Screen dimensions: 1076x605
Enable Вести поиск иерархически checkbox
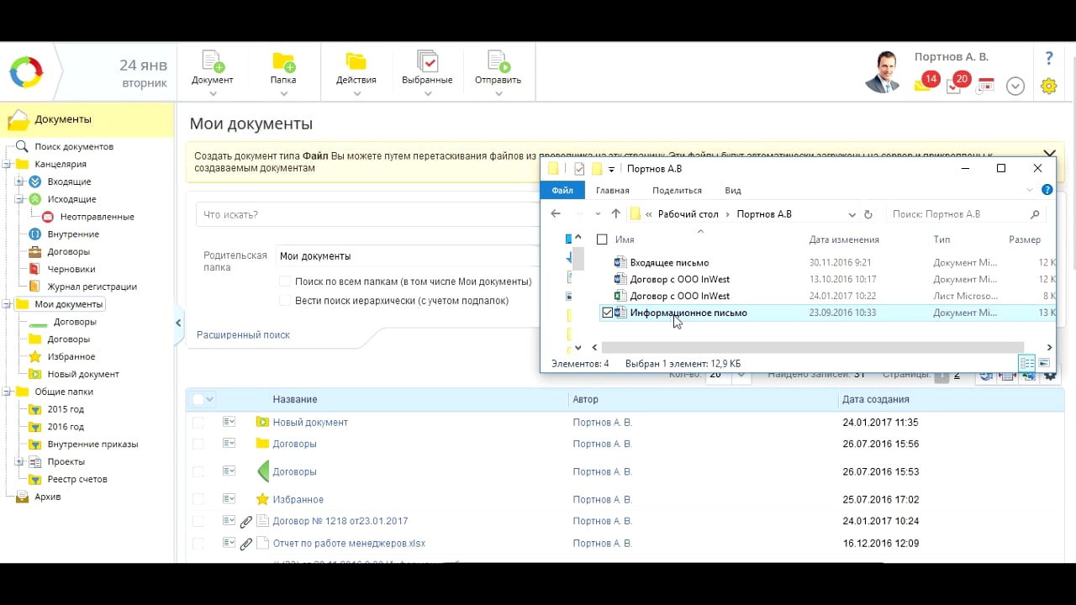(x=286, y=300)
